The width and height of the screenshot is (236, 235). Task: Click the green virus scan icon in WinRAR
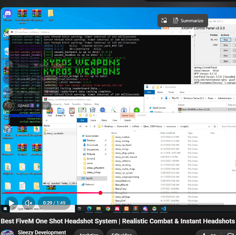pos(137,110)
